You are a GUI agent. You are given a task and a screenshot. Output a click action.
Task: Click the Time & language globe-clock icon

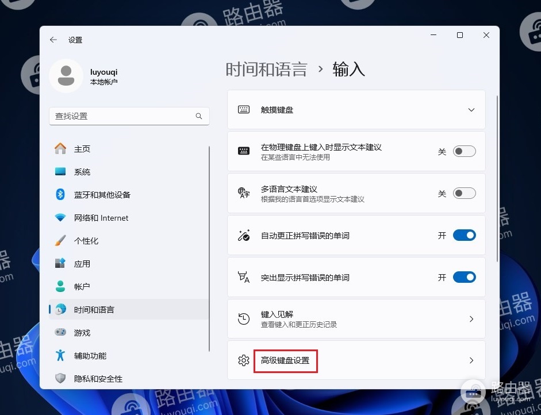60,309
